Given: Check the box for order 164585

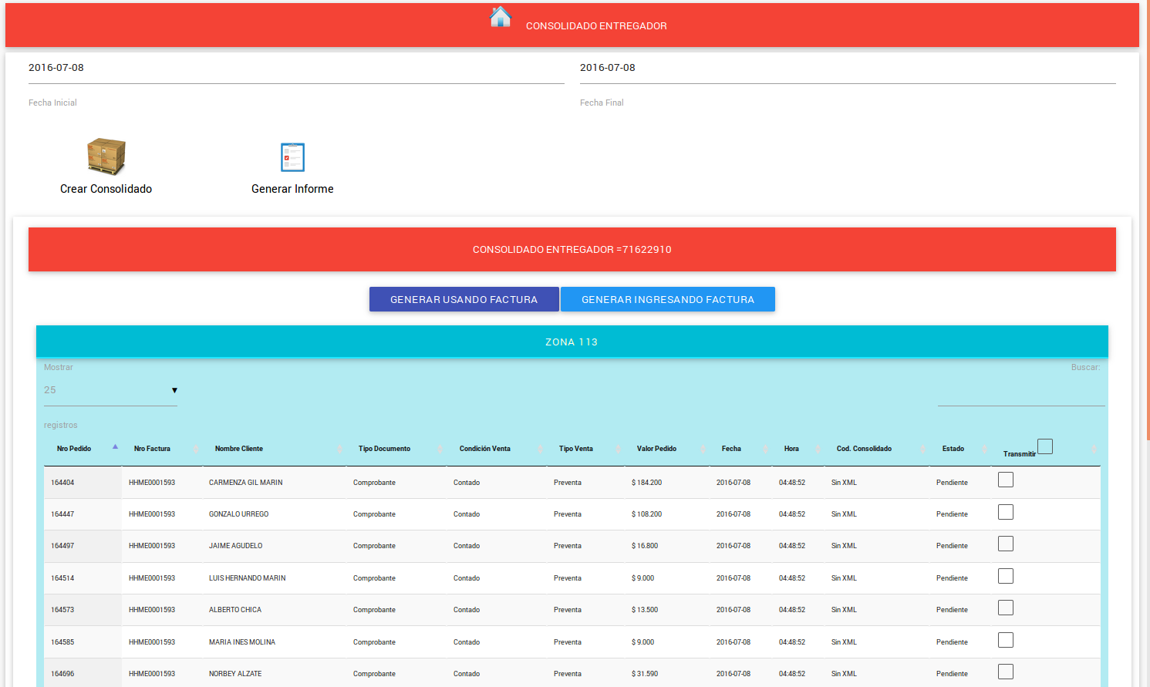Looking at the screenshot, I should click(1006, 640).
